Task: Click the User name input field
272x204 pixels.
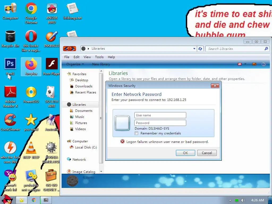Action: click(160, 115)
